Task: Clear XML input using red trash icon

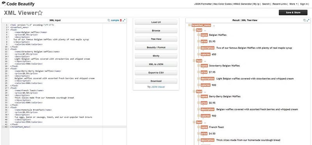Action: [x=121, y=20]
